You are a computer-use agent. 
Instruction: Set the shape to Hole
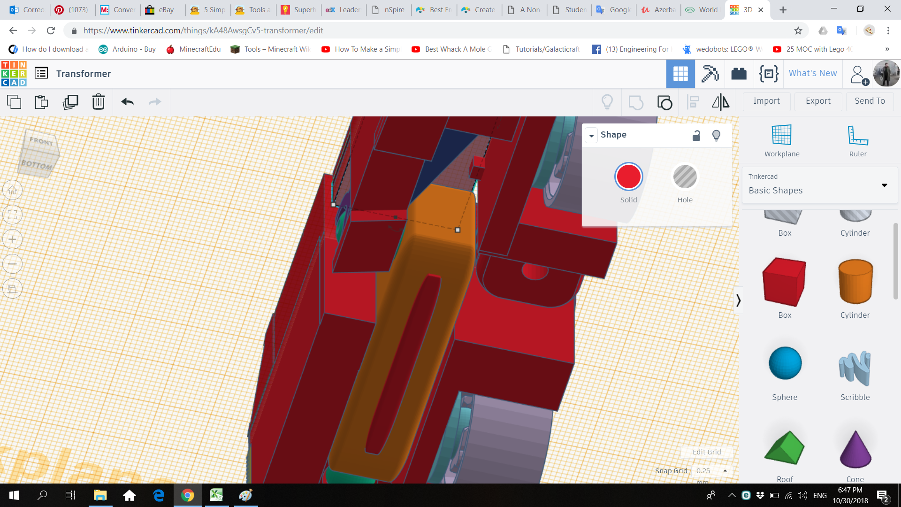coord(685,177)
